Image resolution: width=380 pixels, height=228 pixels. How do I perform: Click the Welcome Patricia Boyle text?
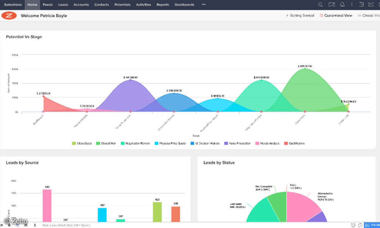(x=44, y=16)
